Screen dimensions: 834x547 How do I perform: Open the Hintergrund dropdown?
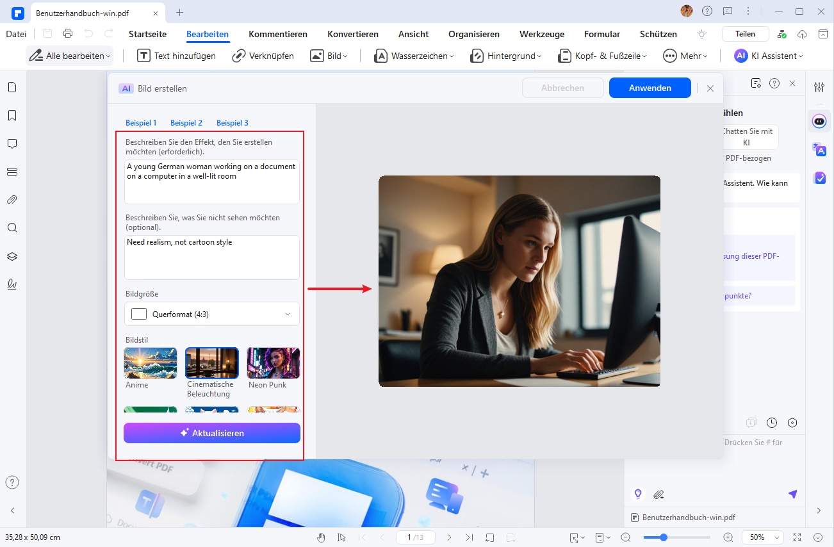pos(506,56)
